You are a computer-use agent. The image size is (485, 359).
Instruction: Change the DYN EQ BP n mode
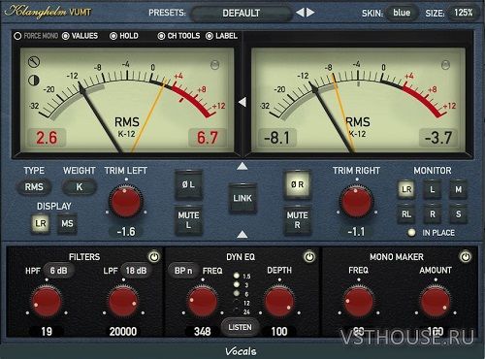pyautogui.click(x=183, y=271)
